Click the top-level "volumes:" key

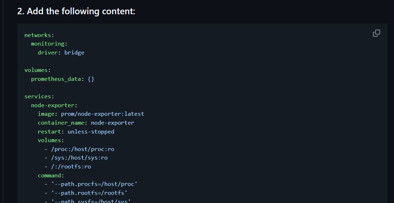point(37,70)
